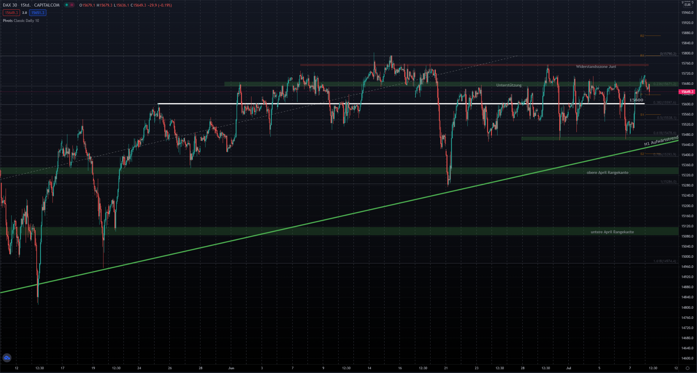
Task: Click the Jun date on time axis
Action: point(231,368)
